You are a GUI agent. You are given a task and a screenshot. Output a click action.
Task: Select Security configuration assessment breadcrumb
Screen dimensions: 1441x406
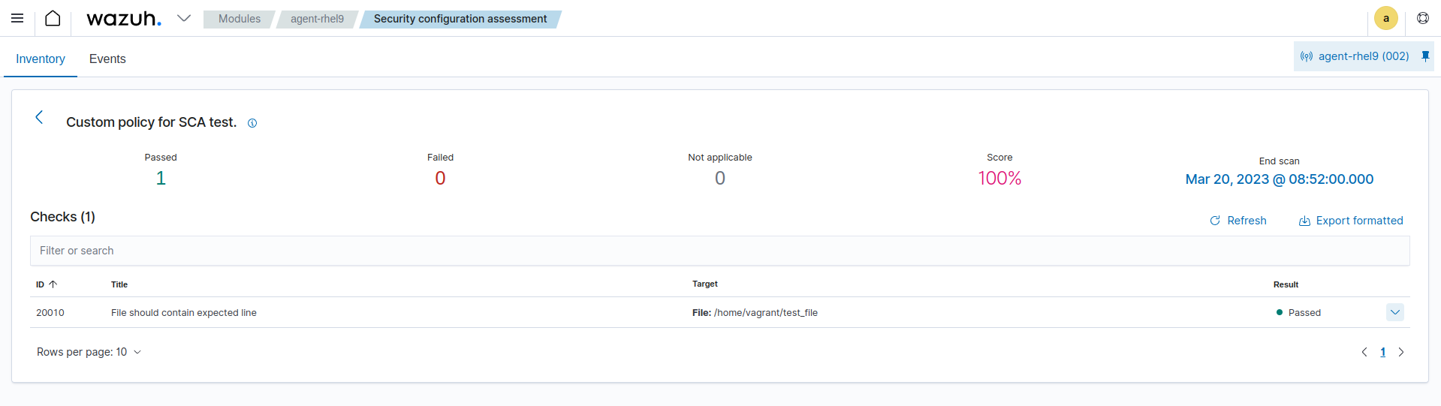(460, 19)
